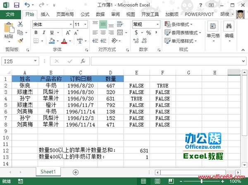Click in the formula bar input
Image resolution: width=248 pixels, height=185 pixels.
pyautogui.click(x=166, y=61)
